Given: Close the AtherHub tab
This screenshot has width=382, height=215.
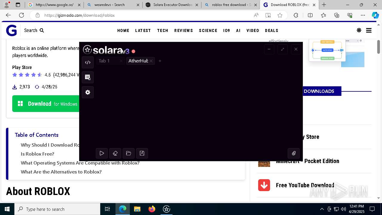Looking at the screenshot, I should (151, 61).
